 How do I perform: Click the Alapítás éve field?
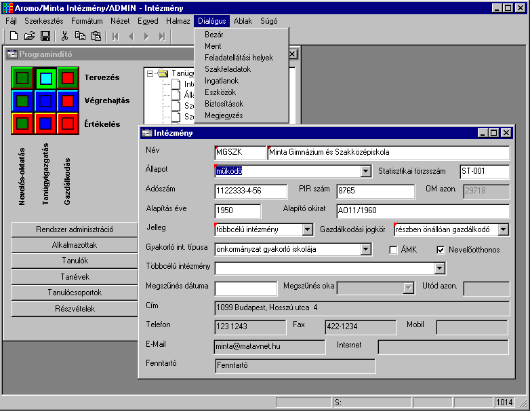coord(238,210)
